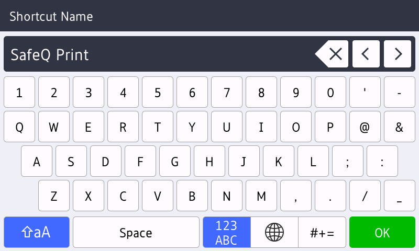Switch to #+= symbols keyboard

pyautogui.click(x=322, y=232)
